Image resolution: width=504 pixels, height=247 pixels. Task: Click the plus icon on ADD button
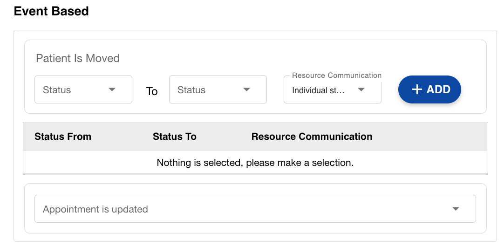417,89
